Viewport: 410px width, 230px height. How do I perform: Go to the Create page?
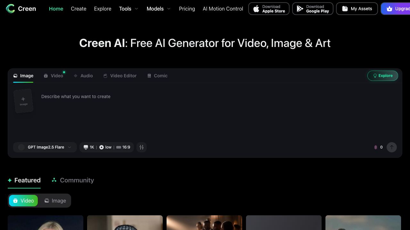click(x=78, y=9)
